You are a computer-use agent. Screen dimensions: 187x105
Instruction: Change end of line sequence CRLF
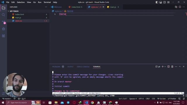click(x=148, y=99)
